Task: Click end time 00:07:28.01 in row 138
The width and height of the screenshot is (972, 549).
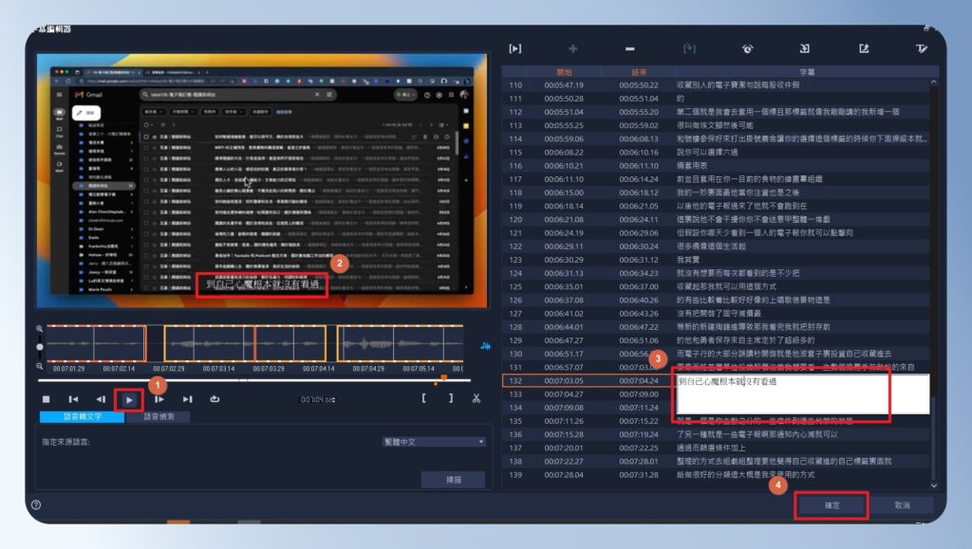Action: coord(639,462)
